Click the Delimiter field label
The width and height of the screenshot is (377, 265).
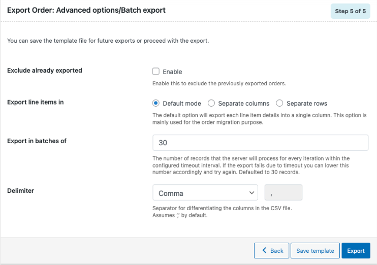21,190
